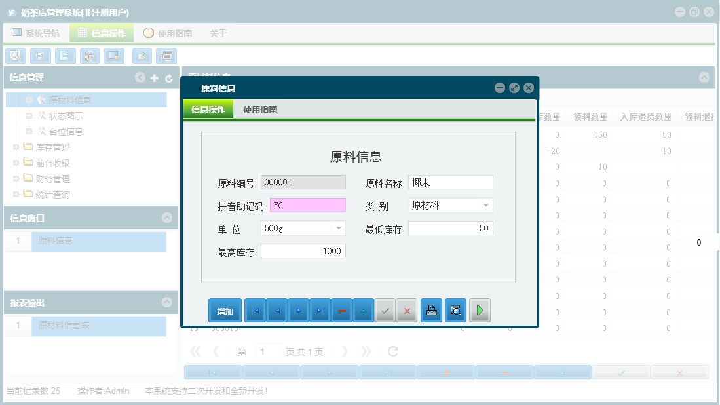Click the document page icon in main toolbar
This screenshot has width=720, height=405.
click(x=65, y=56)
